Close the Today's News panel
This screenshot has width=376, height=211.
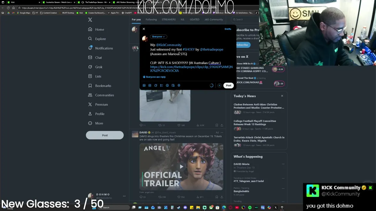point(282,96)
